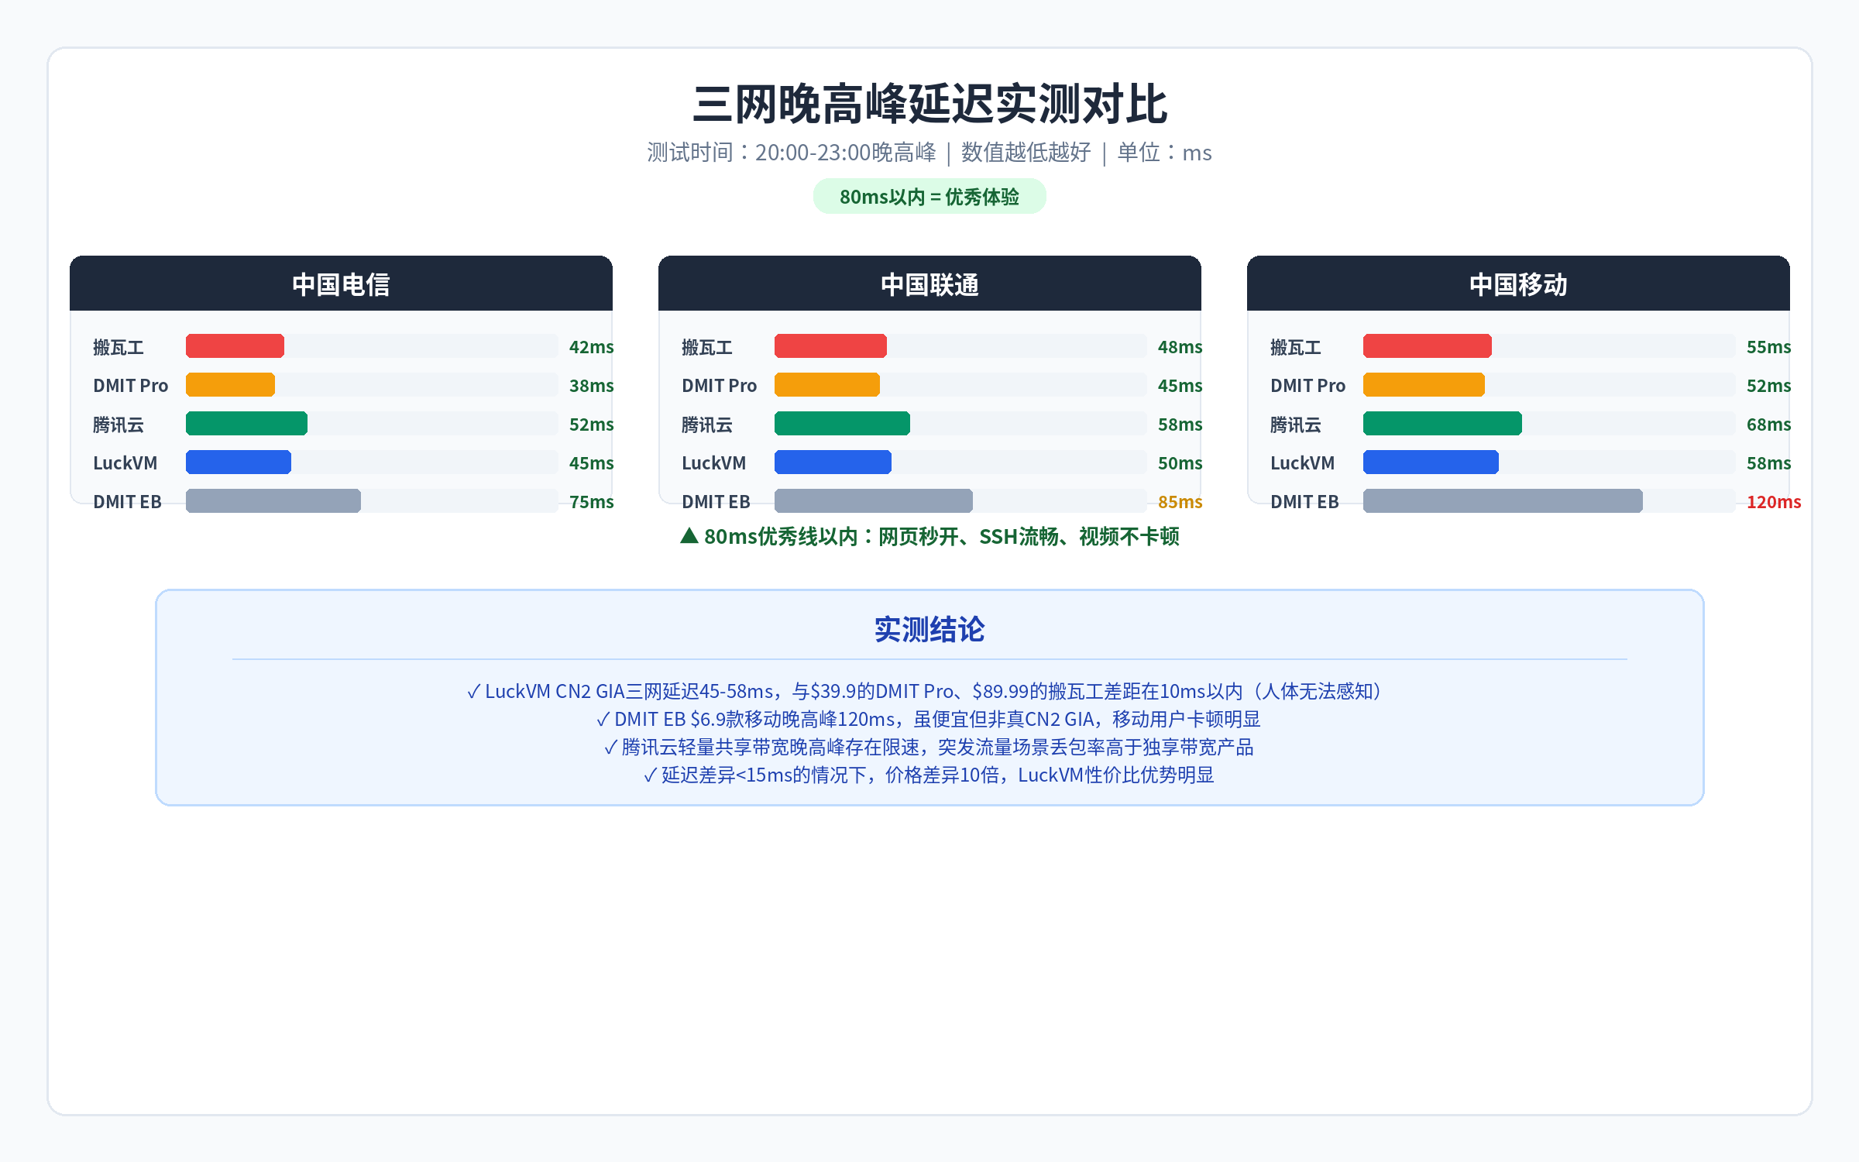Click the orange DMIT Pro bar under 中国联通

tap(827, 385)
